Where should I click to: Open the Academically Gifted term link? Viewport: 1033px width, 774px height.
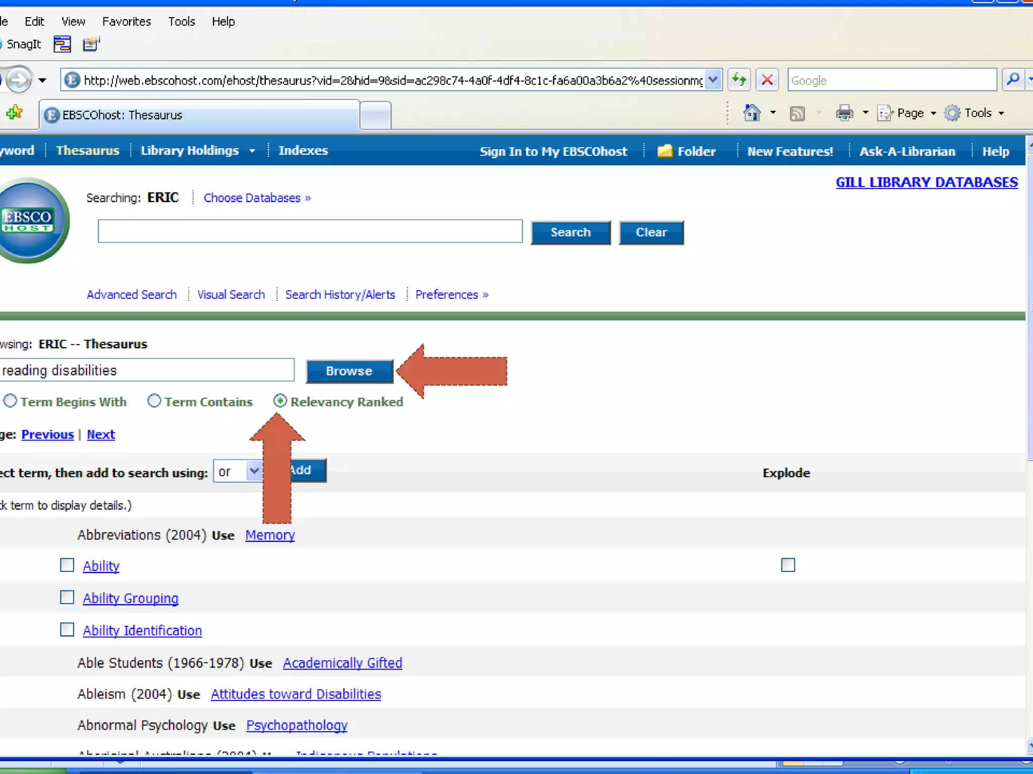pos(342,663)
